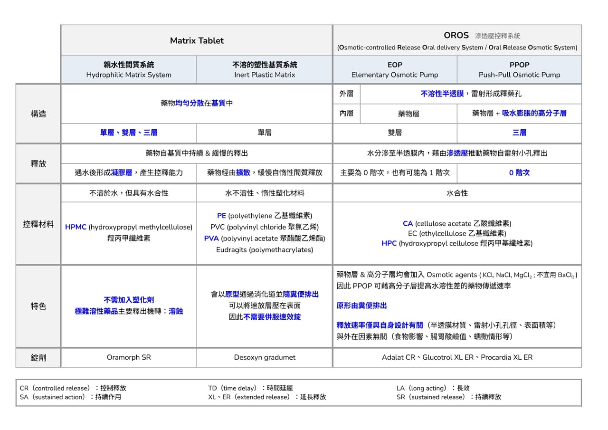This screenshot has height=430, width=608.
Task: Click 'SR (sustained release) ：持續釋放' legend entry
Action: (449, 397)
